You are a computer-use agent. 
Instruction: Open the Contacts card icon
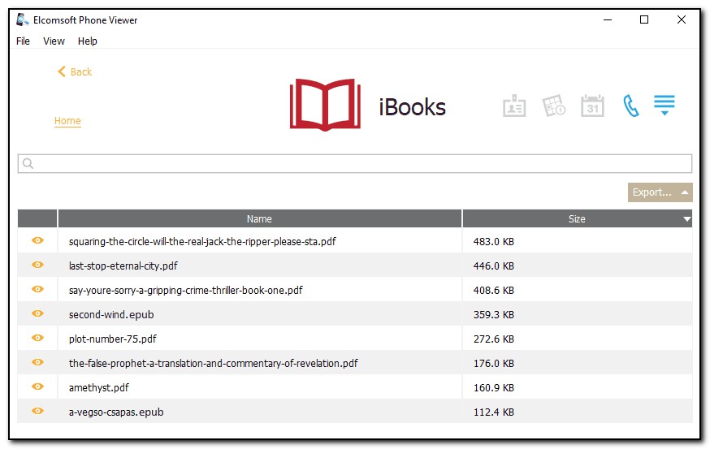514,106
